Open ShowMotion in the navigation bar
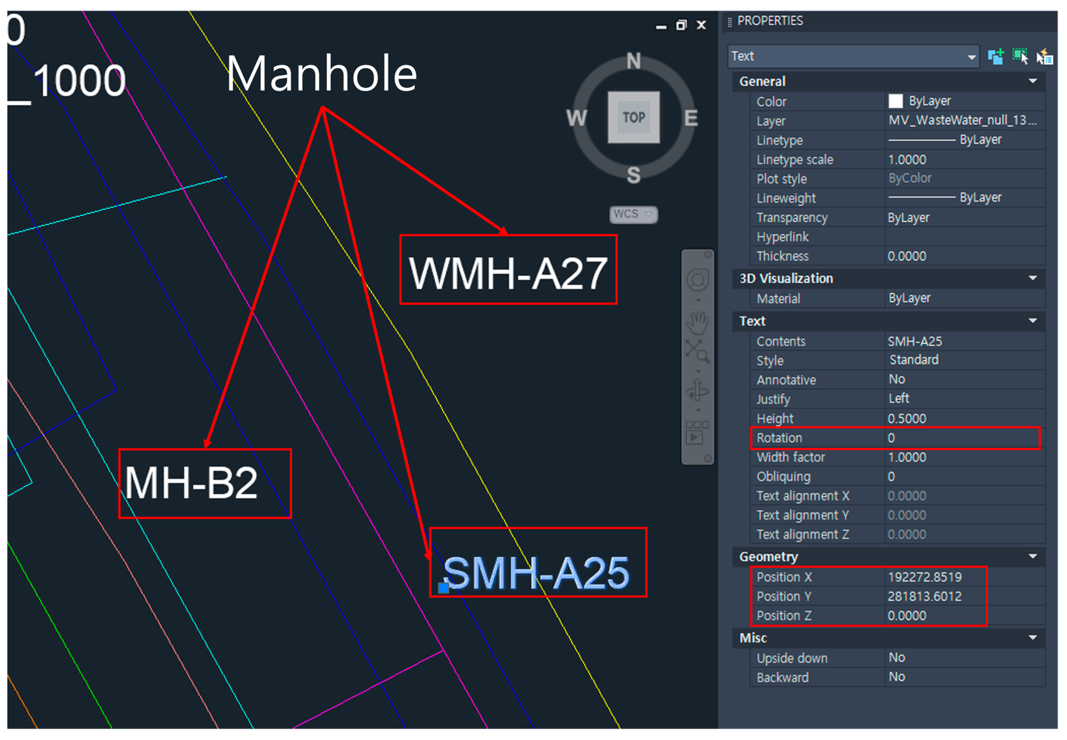 [697, 433]
